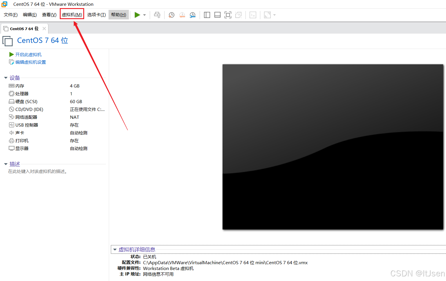Click the VM icon next to CentOS title
This screenshot has width=446, height=281.
pos(8,41)
